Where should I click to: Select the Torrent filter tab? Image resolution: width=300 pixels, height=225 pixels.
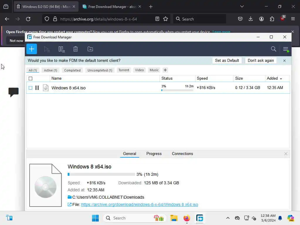tap(124, 70)
